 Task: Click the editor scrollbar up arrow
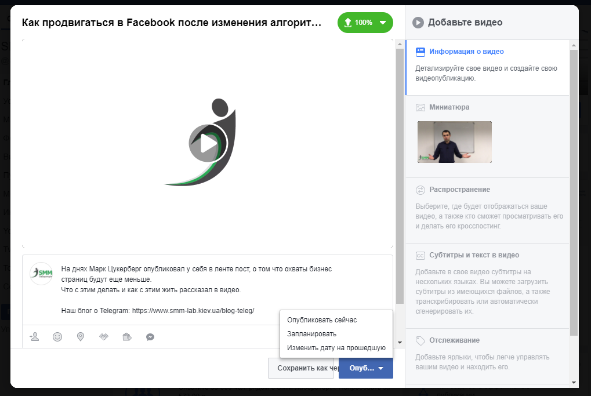pos(400,45)
